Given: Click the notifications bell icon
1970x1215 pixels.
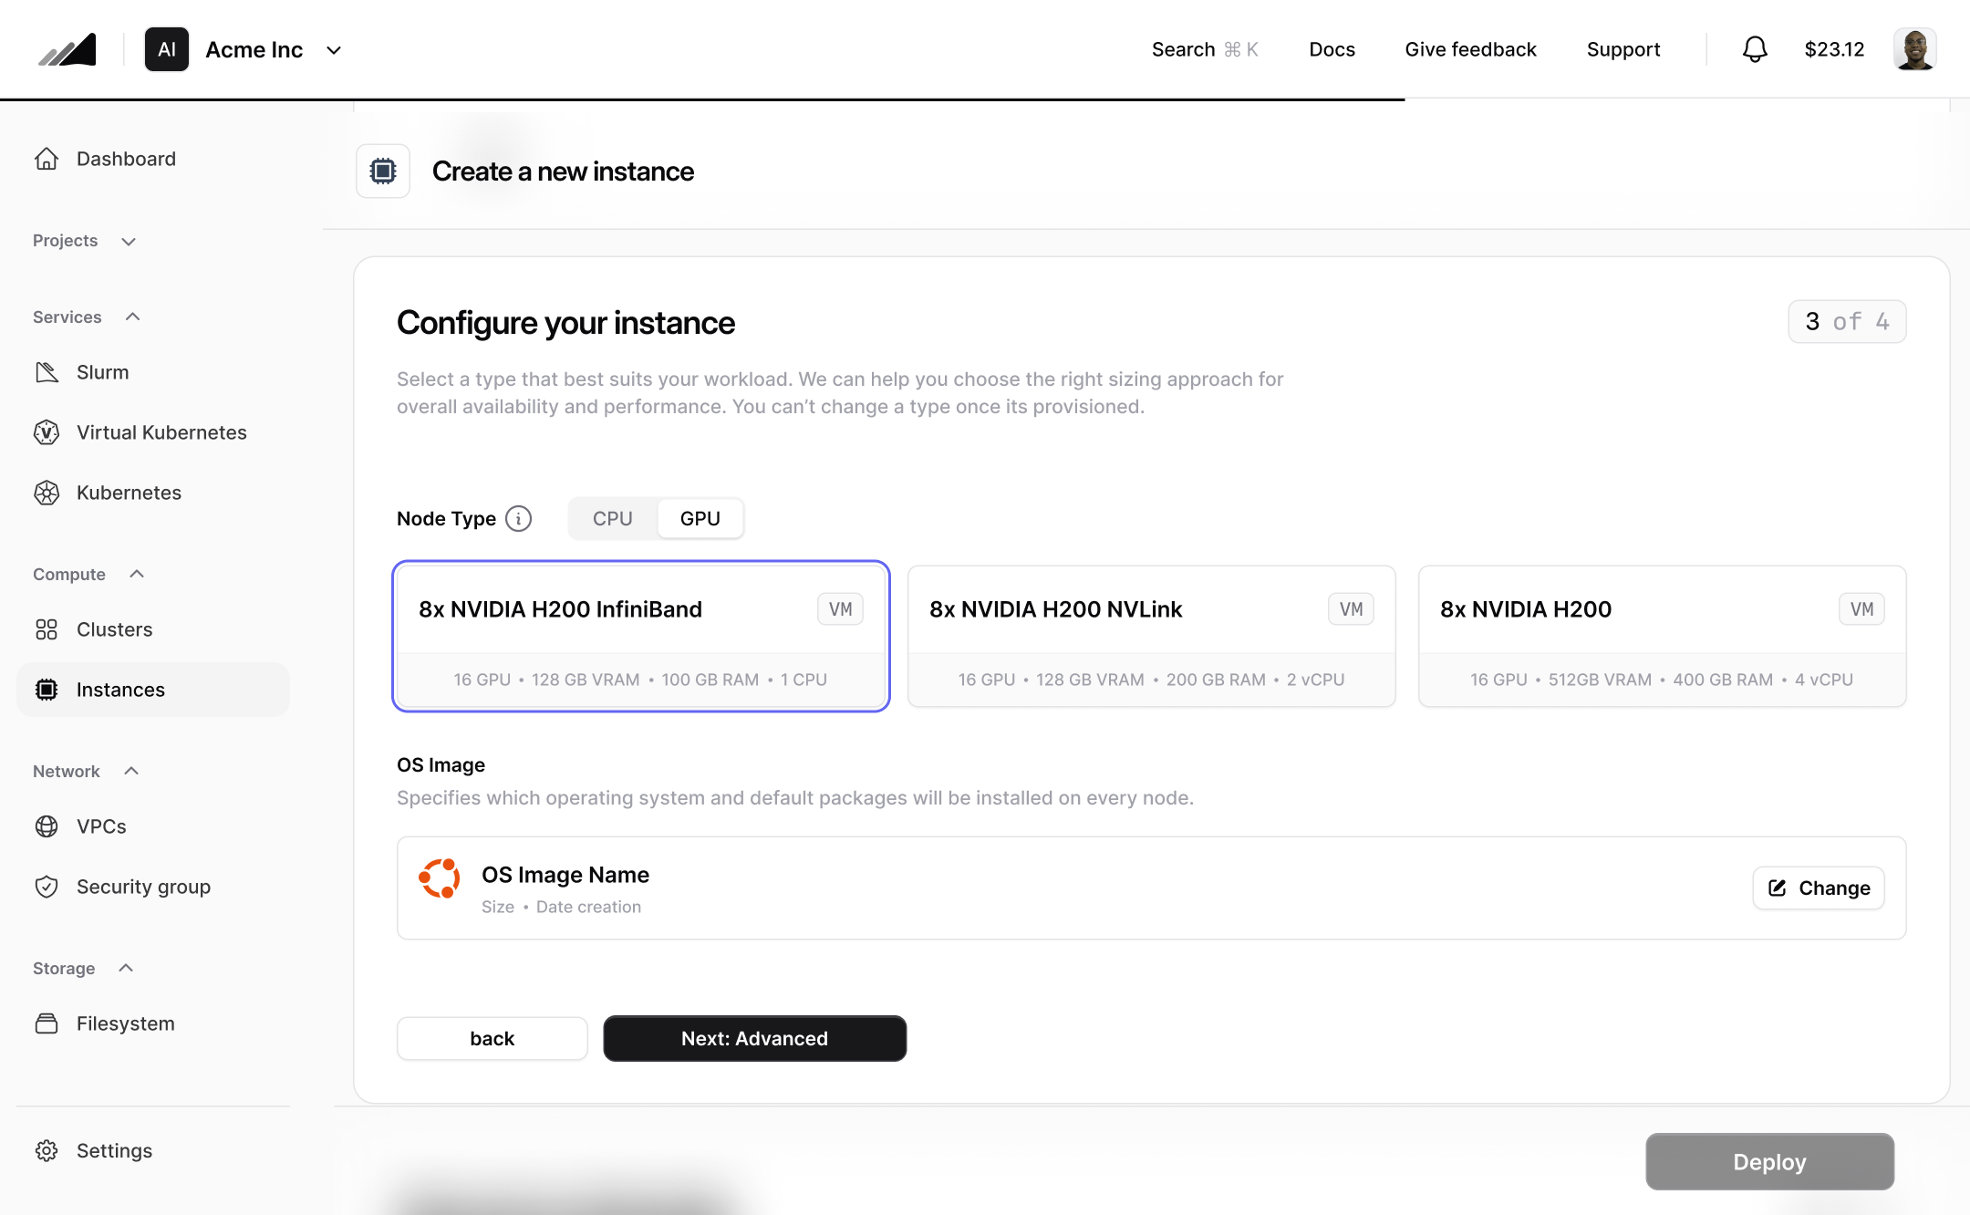Looking at the screenshot, I should click(1753, 48).
